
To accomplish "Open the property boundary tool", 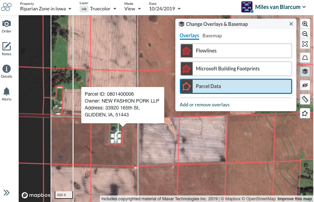I will [x=305, y=57].
